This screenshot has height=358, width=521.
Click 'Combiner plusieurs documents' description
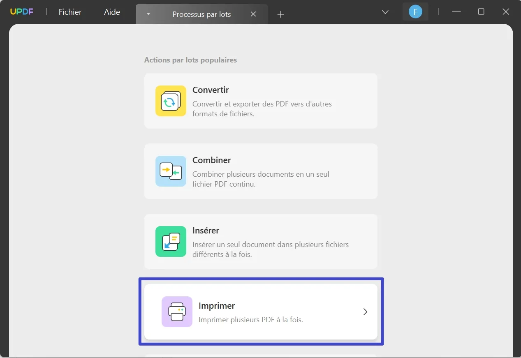click(x=261, y=179)
